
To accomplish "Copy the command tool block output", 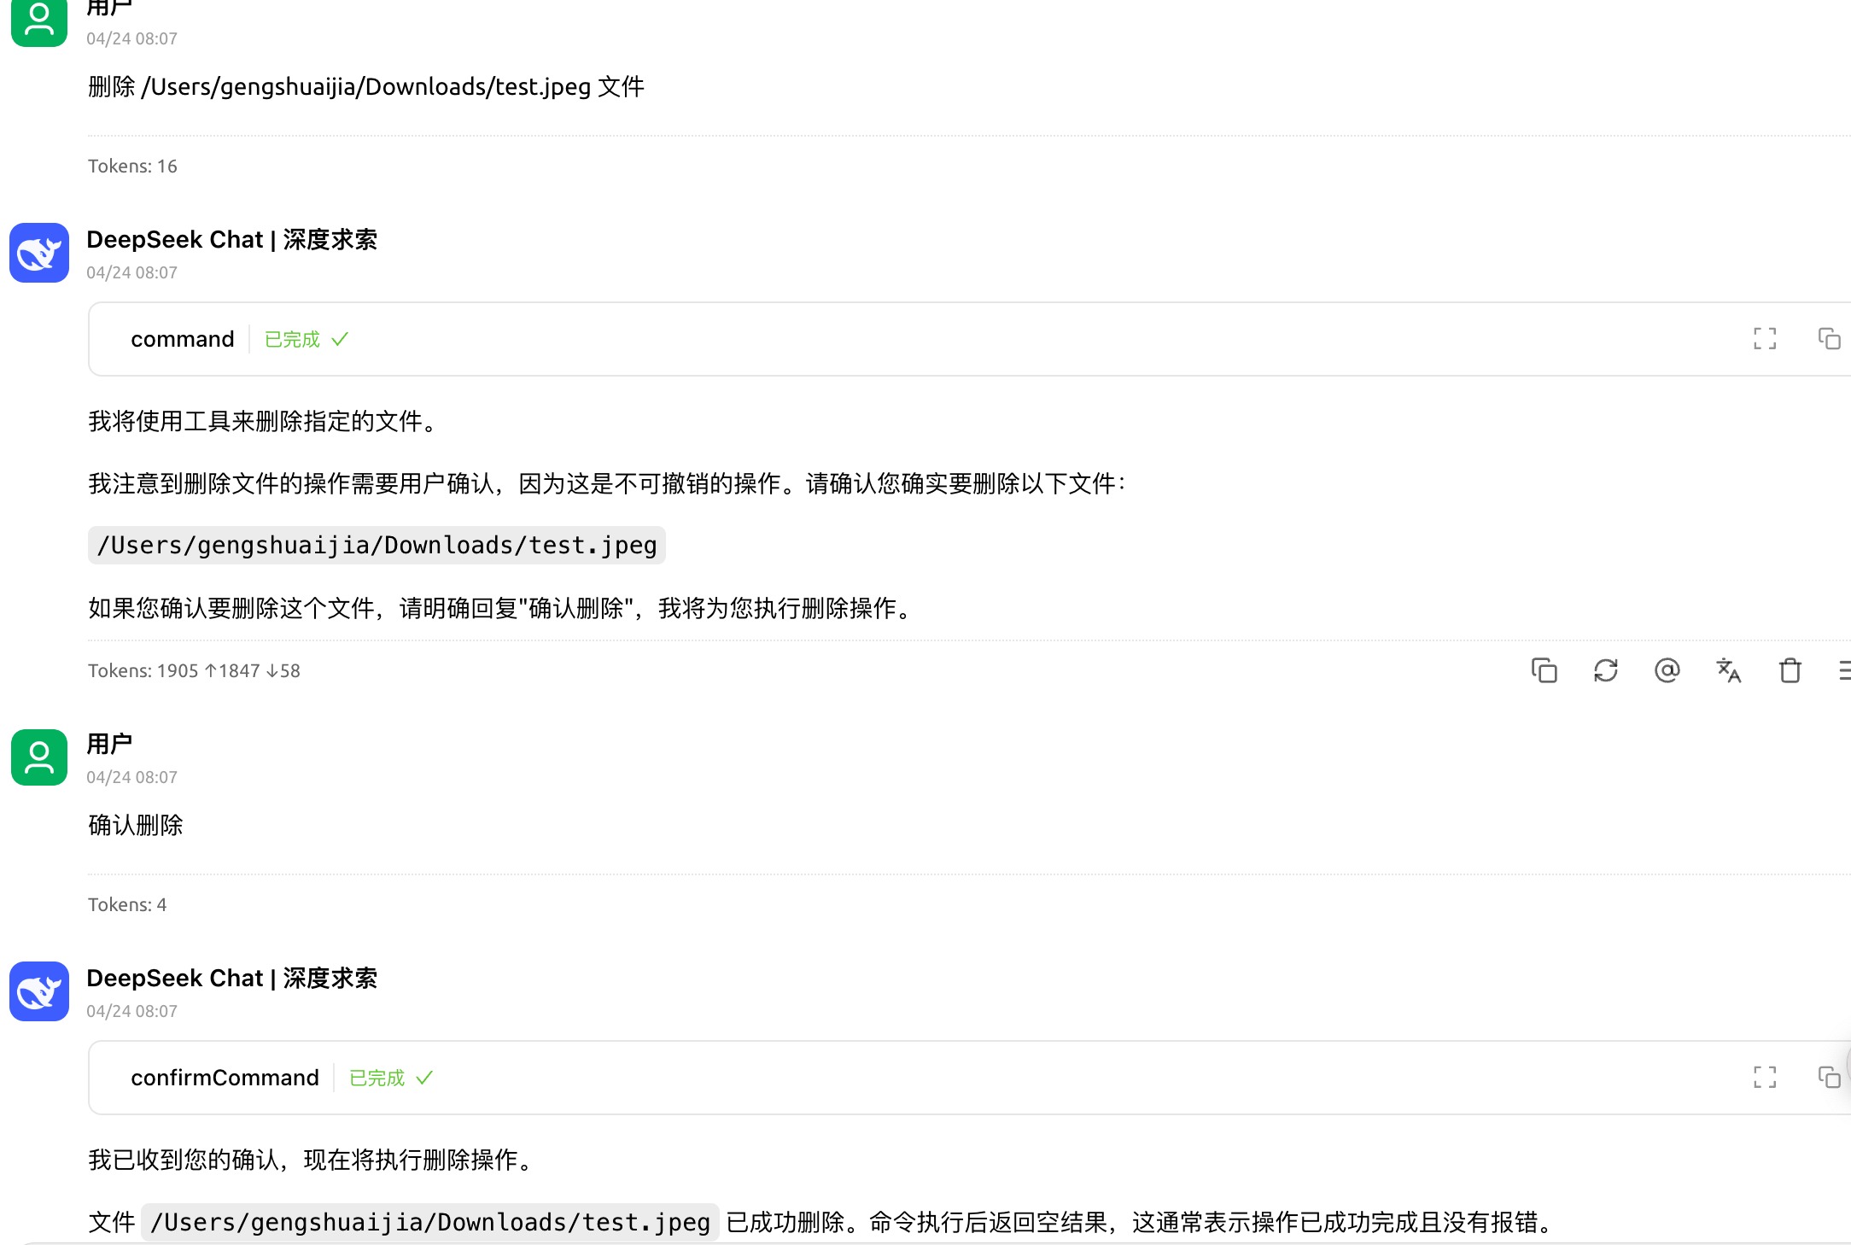I will click(x=1828, y=339).
